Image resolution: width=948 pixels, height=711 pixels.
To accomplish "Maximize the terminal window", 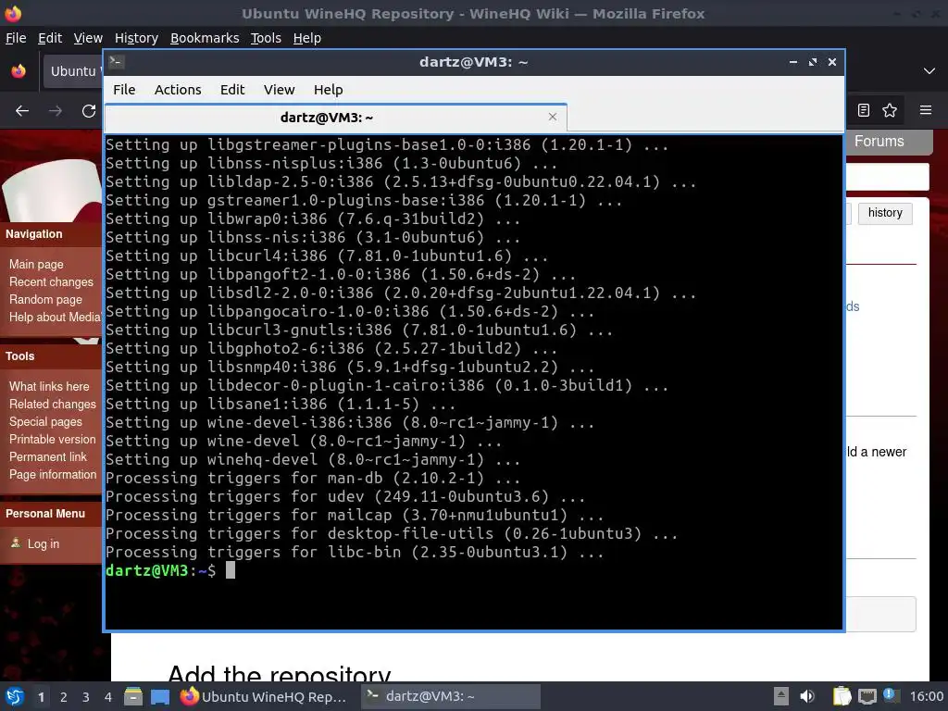I will pos(813,62).
